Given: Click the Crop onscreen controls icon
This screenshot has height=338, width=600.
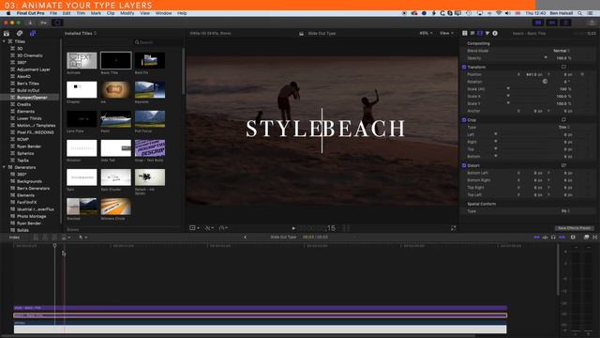Looking at the screenshot, I should [563, 120].
